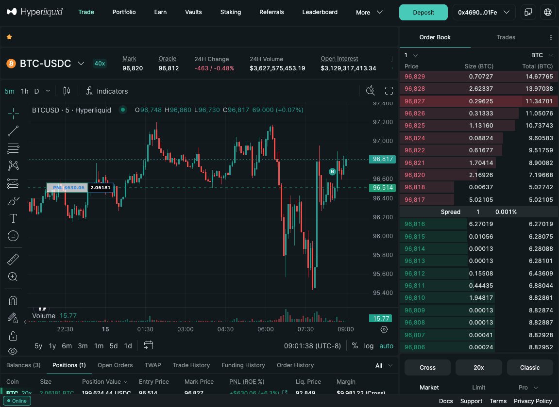The height and width of the screenshot is (407, 559).
Task: Select the 5m timeframe
Action: pos(10,91)
